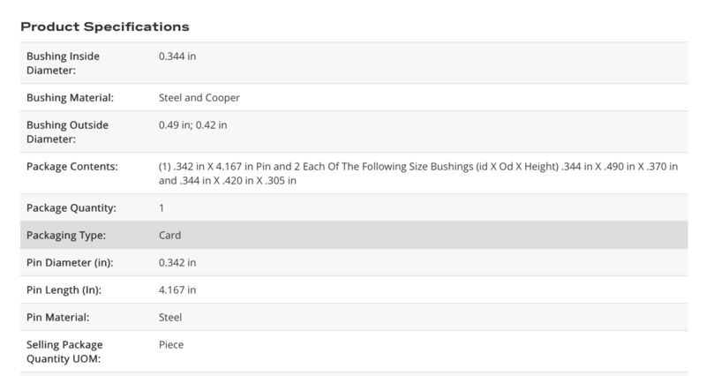Select the Package Quantity value 1

tap(161, 207)
